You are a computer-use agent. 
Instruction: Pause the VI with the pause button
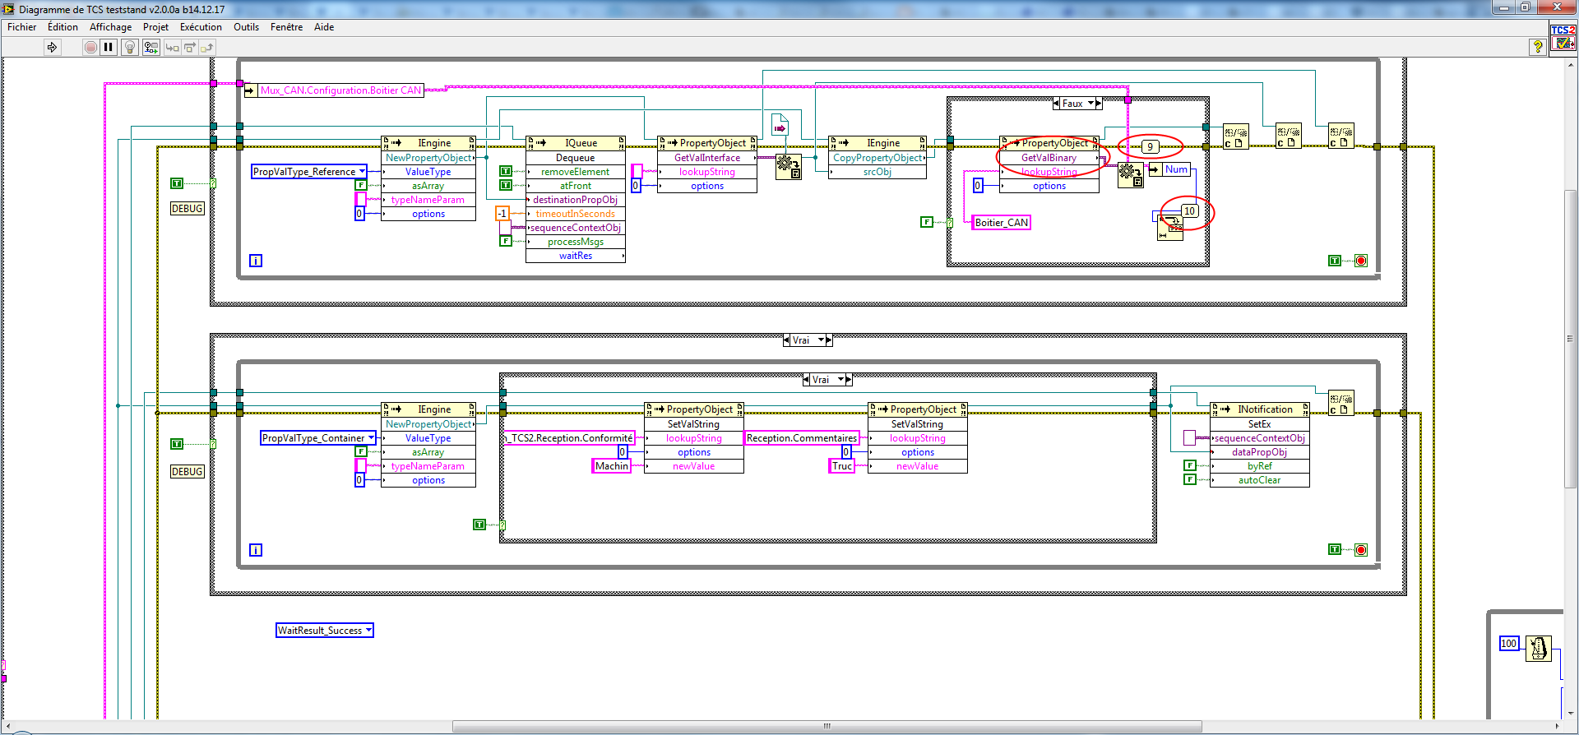click(x=108, y=47)
